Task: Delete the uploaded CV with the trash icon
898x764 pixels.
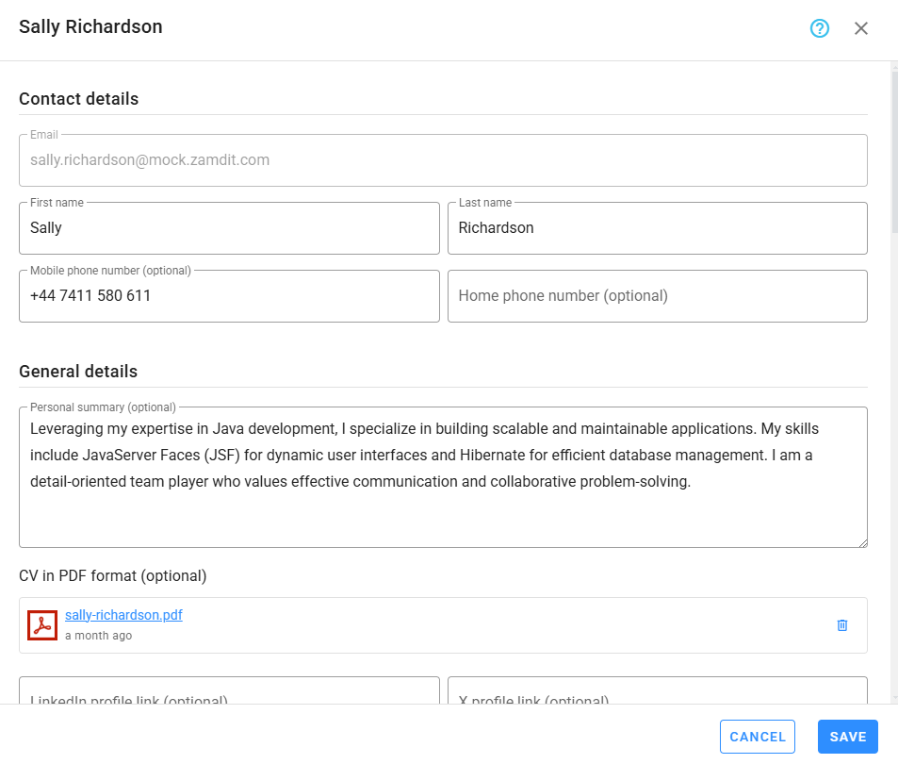Action: point(841,624)
